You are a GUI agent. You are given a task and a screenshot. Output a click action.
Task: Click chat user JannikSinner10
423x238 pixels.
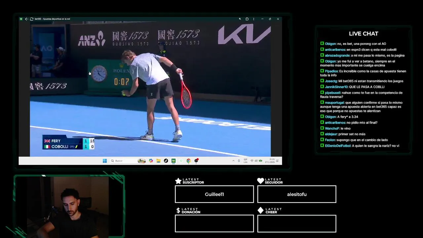pyautogui.click(x=336, y=87)
